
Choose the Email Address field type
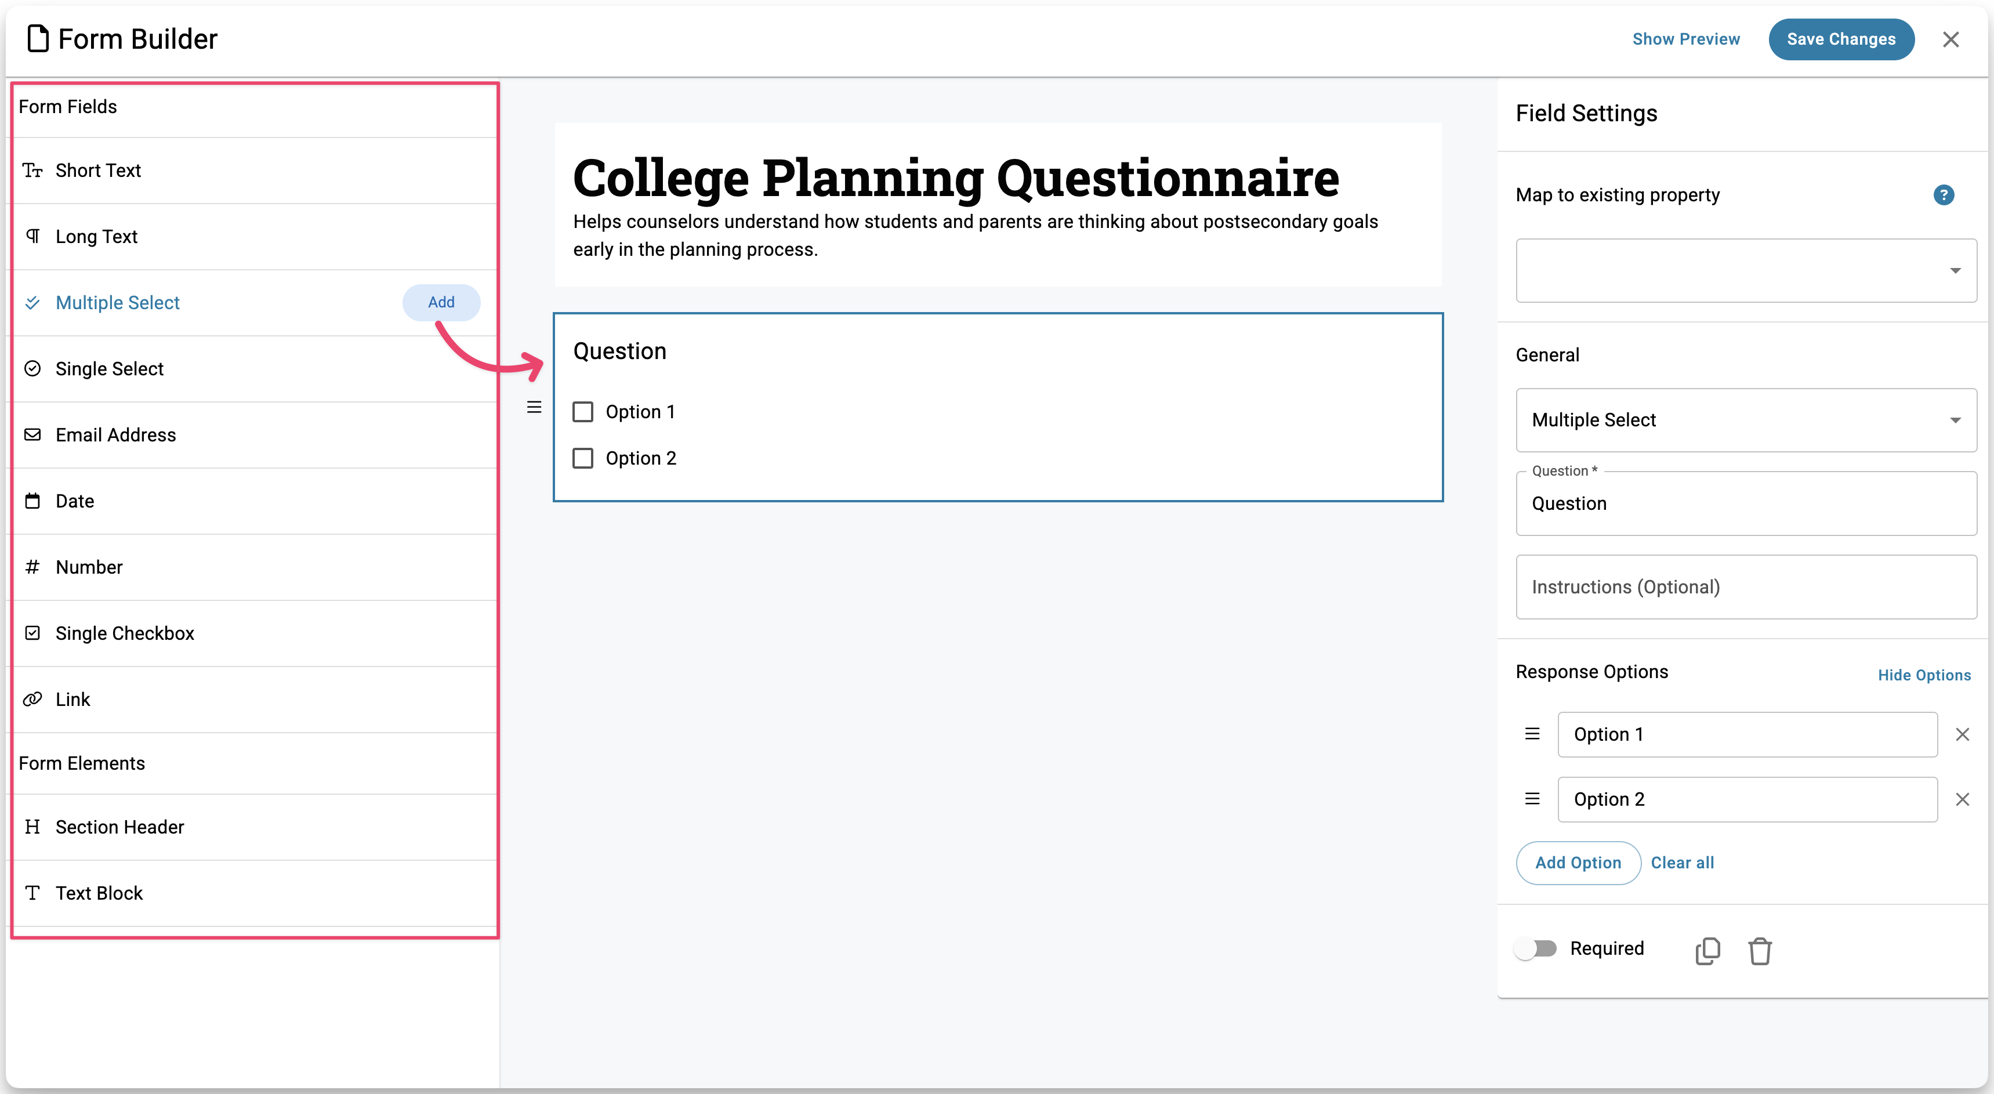[115, 435]
